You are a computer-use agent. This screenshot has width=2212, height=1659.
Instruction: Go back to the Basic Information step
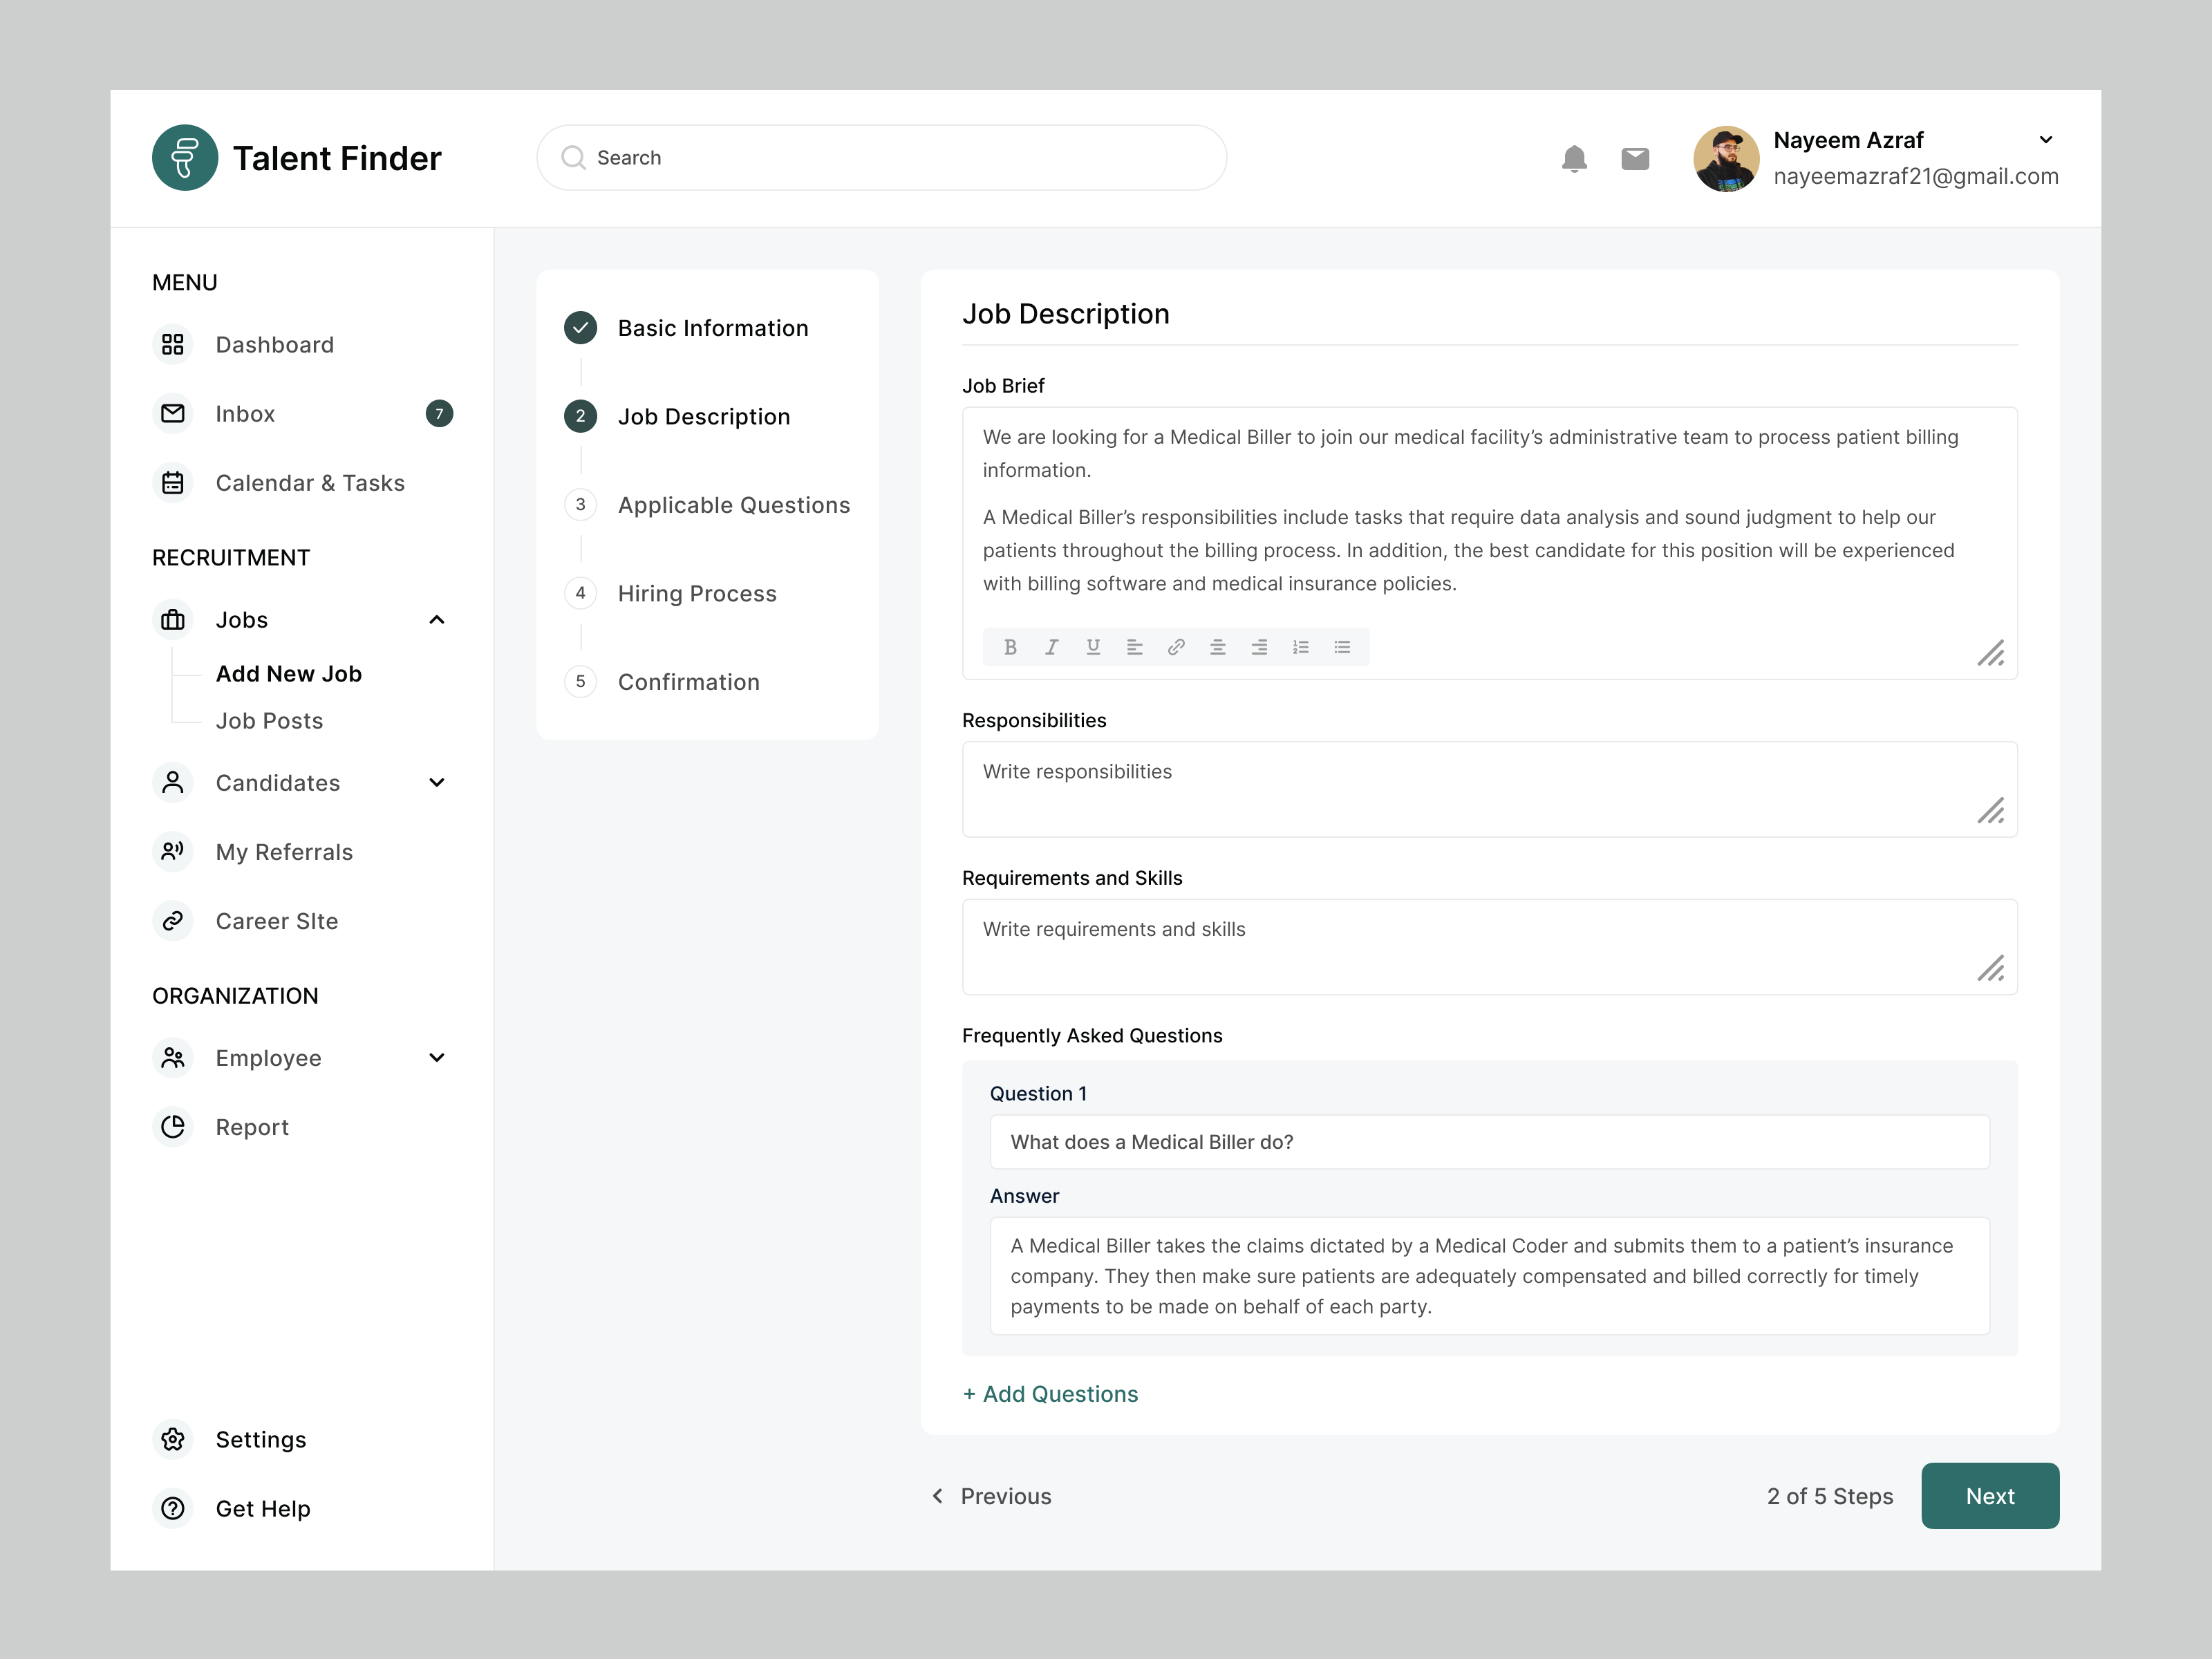tap(712, 328)
